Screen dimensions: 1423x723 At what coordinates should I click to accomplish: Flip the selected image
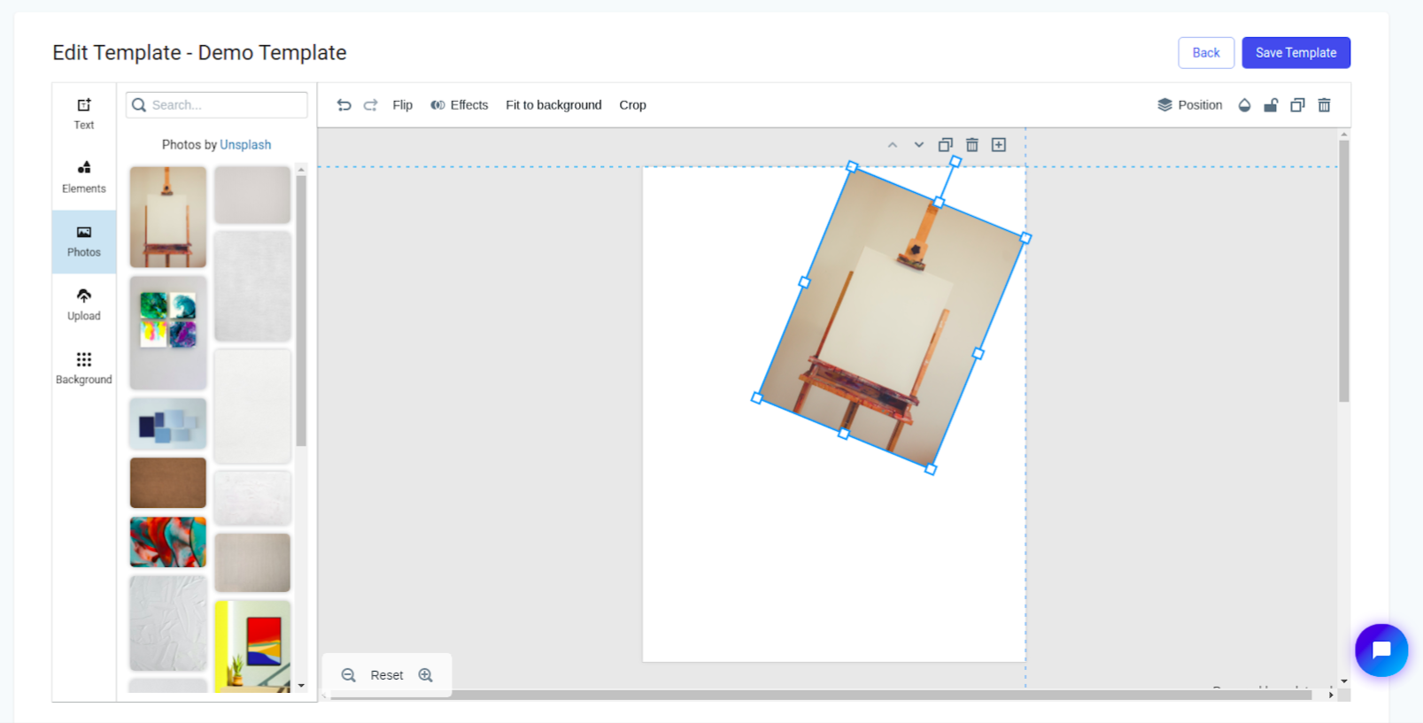[x=403, y=104]
